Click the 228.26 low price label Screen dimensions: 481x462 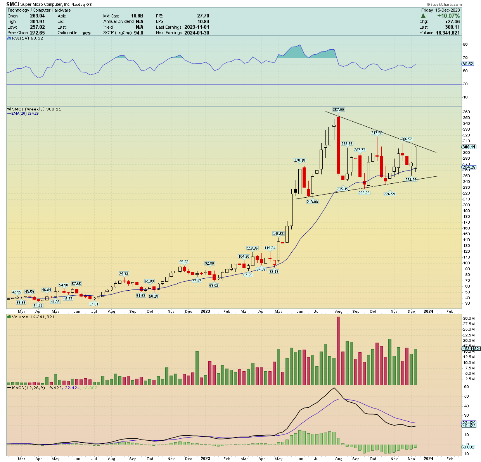click(364, 193)
